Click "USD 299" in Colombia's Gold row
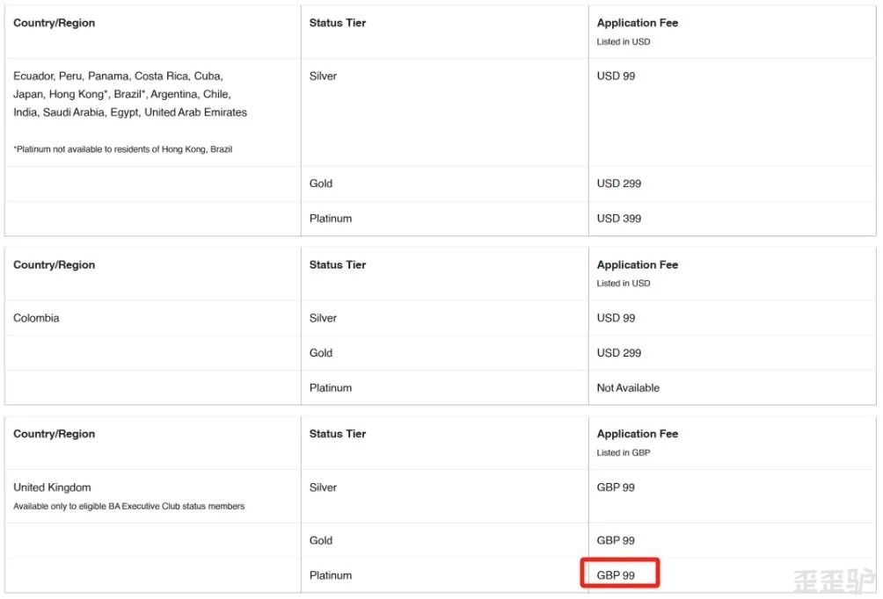The height and width of the screenshot is (599, 883). [x=619, y=353]
